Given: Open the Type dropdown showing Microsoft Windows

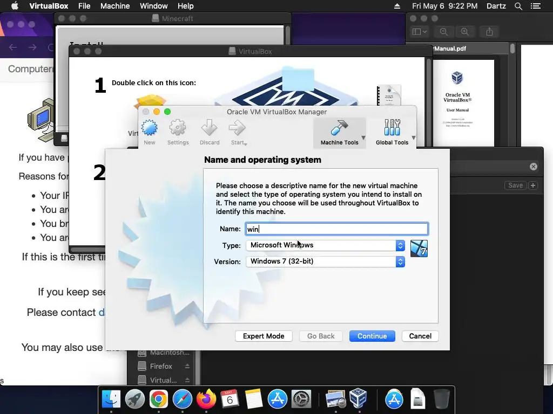Looking at the screenshot, I should (325, 245).
